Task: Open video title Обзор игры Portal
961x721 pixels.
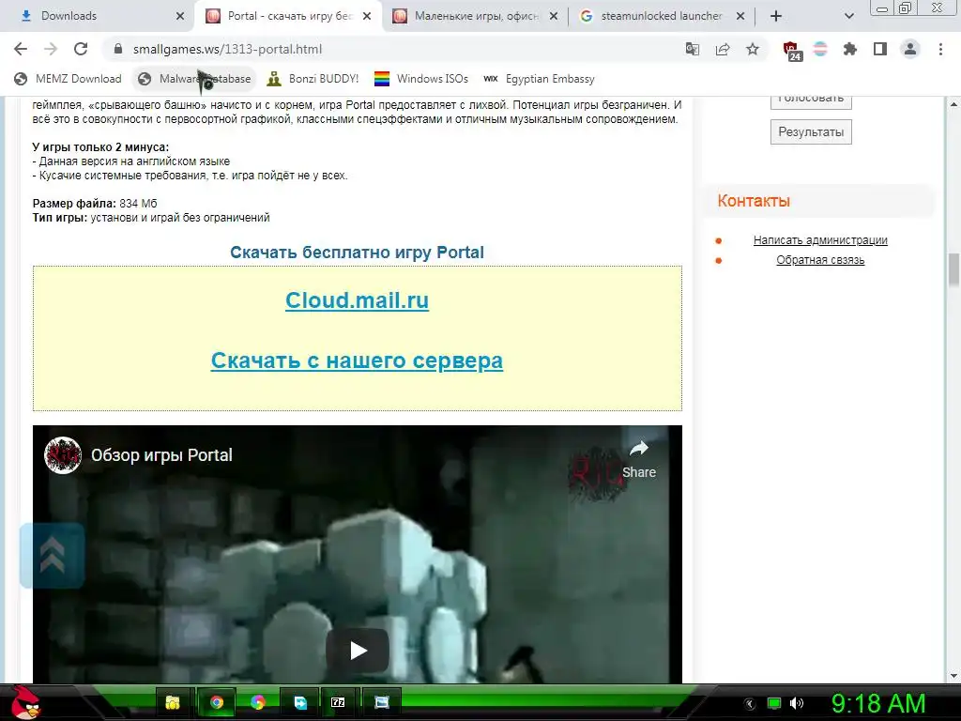Action: click(161, 455)
